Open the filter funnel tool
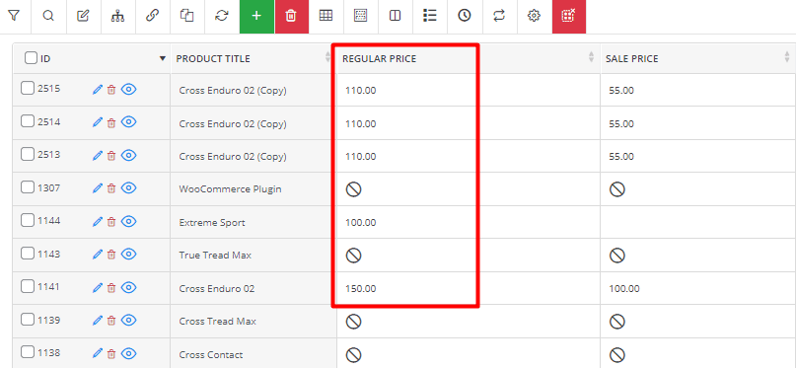The width and height of the screenshot is (796, 368). 14,16
